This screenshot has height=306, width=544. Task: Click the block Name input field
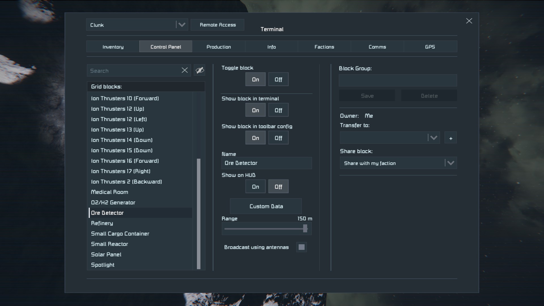click(x=266, y=163)
